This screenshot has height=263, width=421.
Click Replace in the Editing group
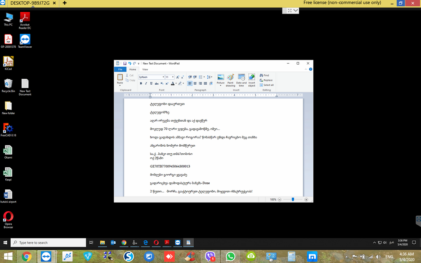pyautogui.click(x=266, y=80)
